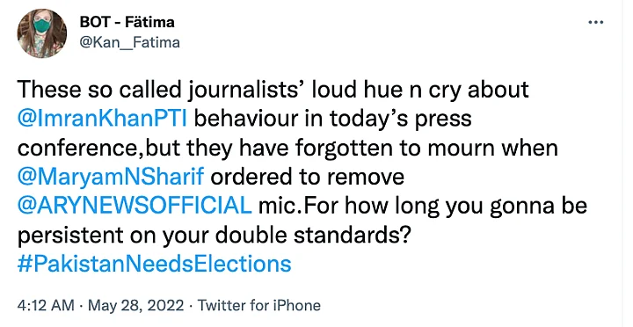Click the line 'persistent on your double standards?'
633x327 pixels.
[x=215, y=235]
